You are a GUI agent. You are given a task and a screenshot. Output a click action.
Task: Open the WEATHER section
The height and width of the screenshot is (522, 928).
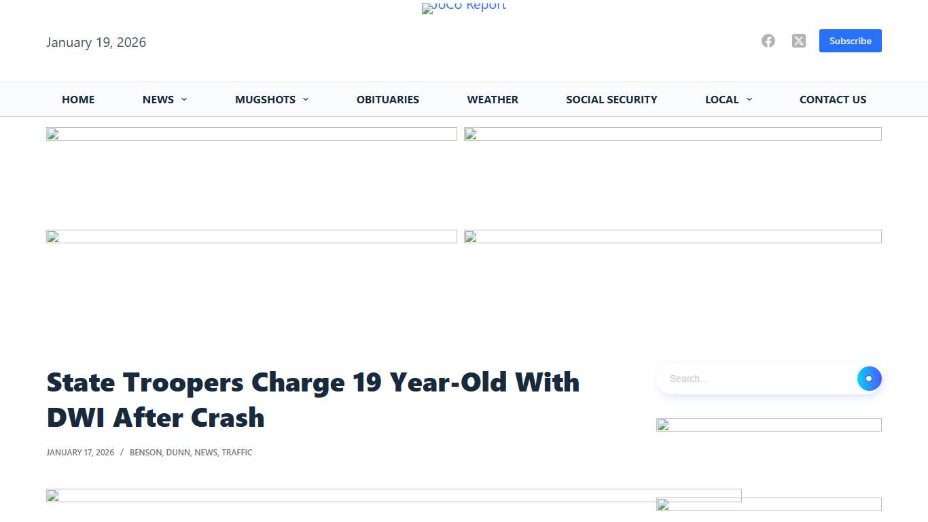point(492,99)
